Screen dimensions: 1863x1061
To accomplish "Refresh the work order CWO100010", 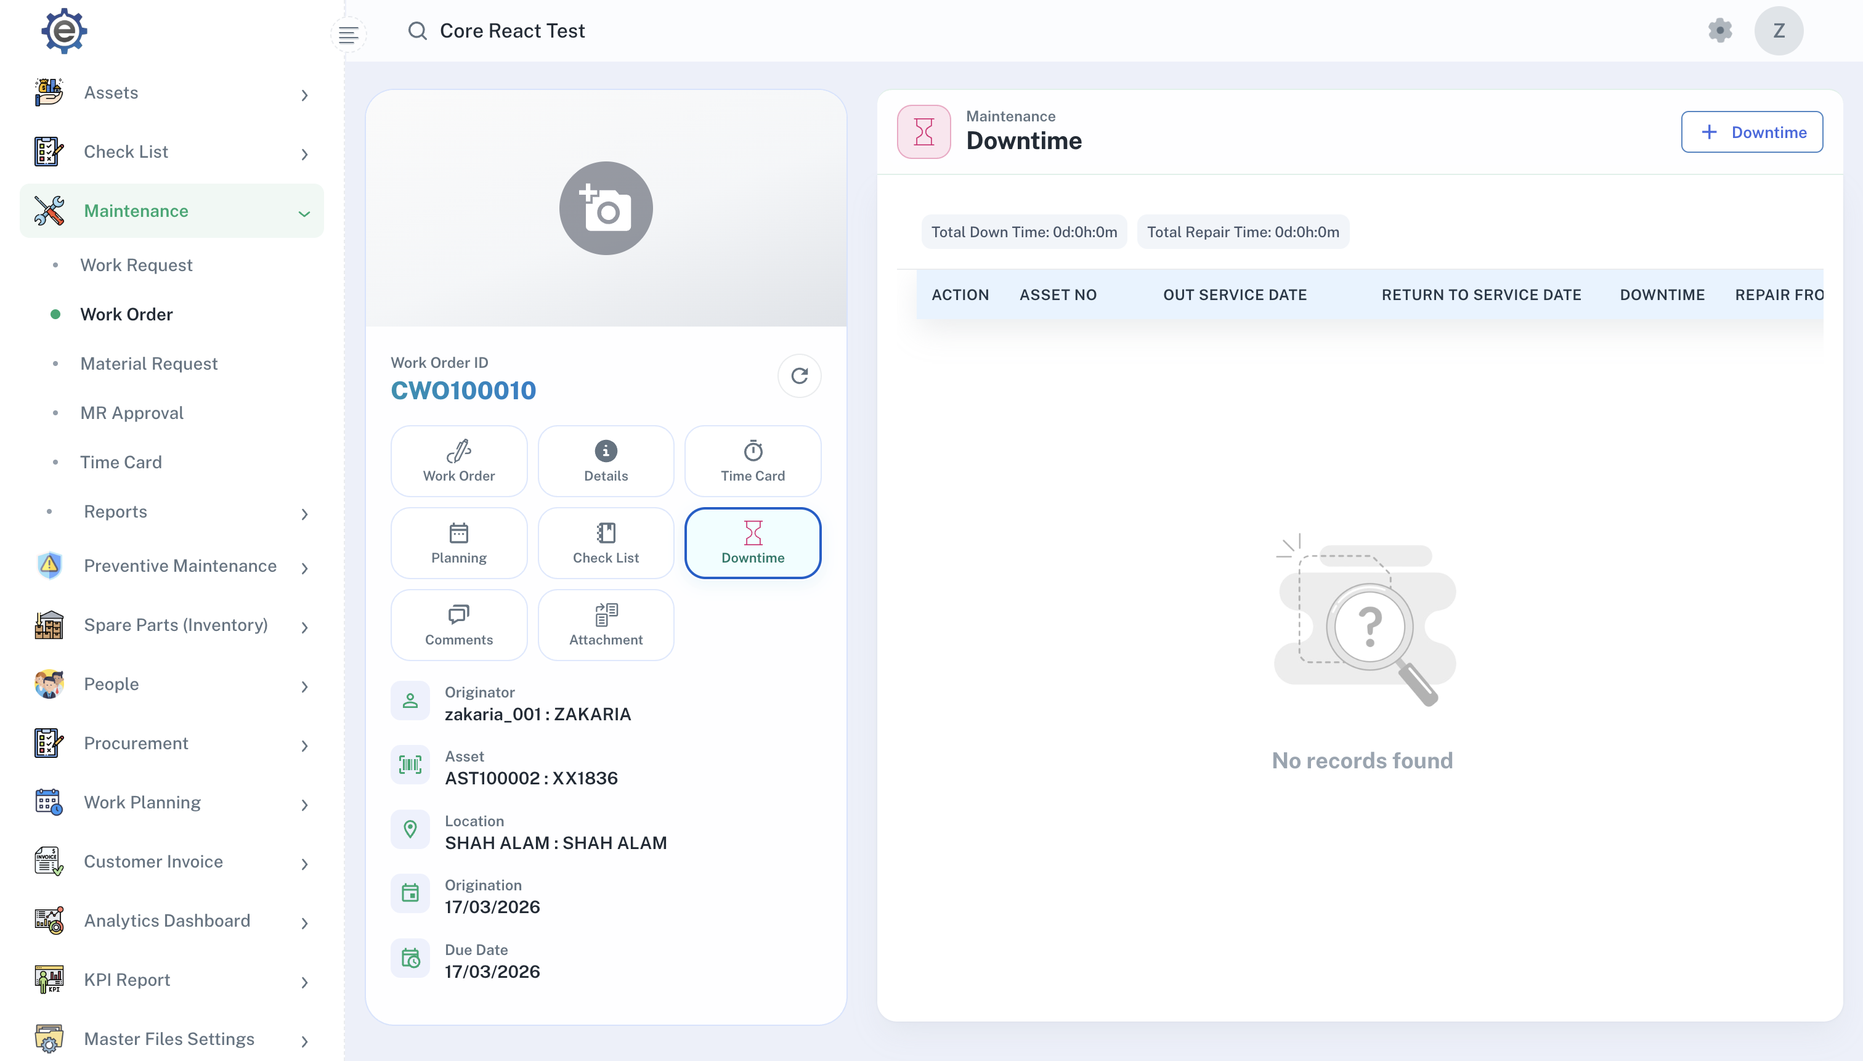I will (x=799, y=376).
